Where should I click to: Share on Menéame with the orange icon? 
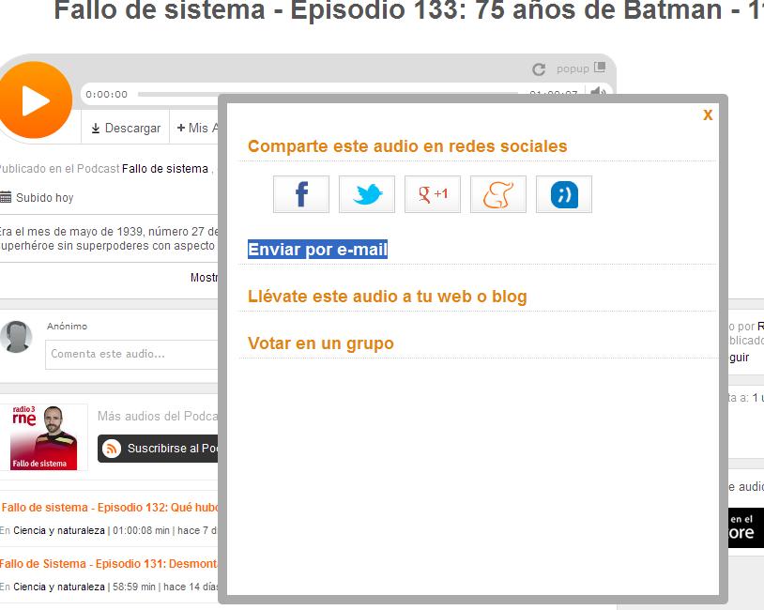[498, 194]
